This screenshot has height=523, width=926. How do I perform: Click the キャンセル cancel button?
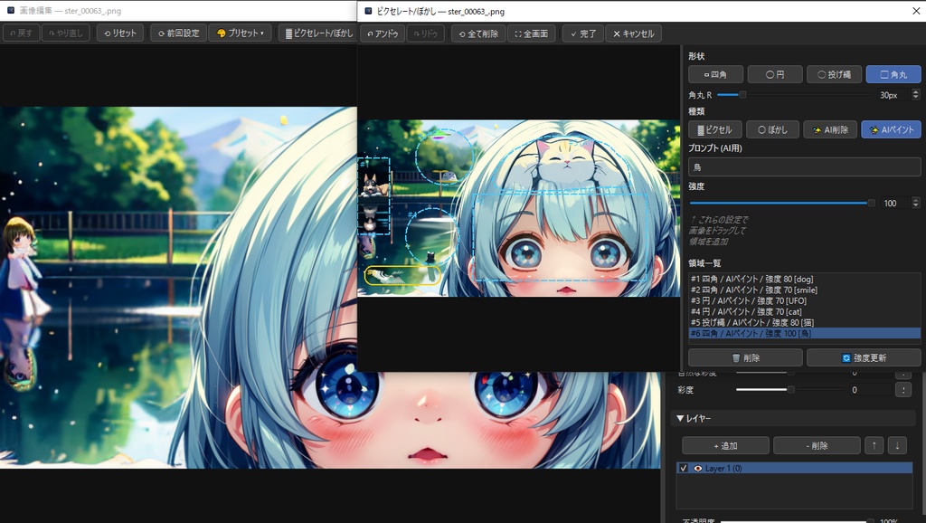click(634, 33)
